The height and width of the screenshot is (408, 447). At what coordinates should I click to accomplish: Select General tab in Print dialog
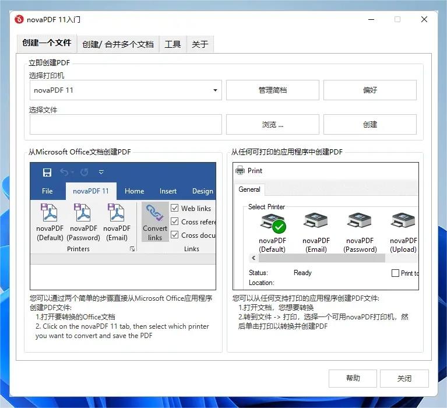(249, 189)
